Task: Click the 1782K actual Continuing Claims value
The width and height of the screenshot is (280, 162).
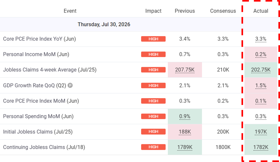Action: [261, 147]
